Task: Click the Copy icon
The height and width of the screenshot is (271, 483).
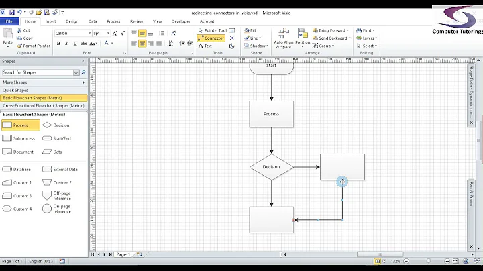Action: point(19,38)
